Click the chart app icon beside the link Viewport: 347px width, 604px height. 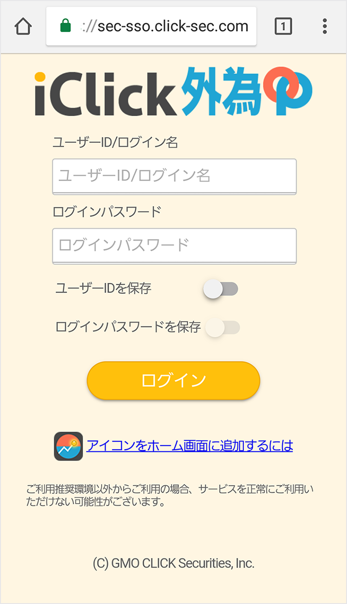[68, 446]
